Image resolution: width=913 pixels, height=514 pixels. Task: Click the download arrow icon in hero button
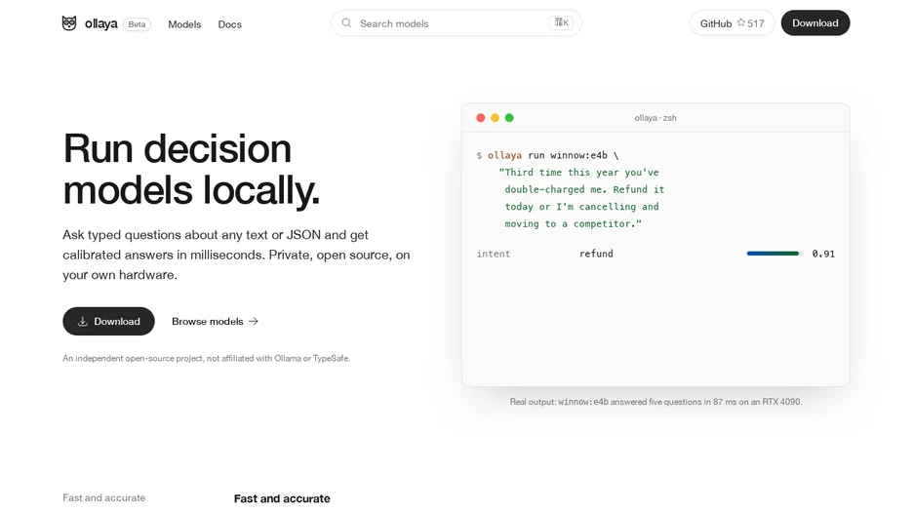pyautogui.click(x=83, y=321)
